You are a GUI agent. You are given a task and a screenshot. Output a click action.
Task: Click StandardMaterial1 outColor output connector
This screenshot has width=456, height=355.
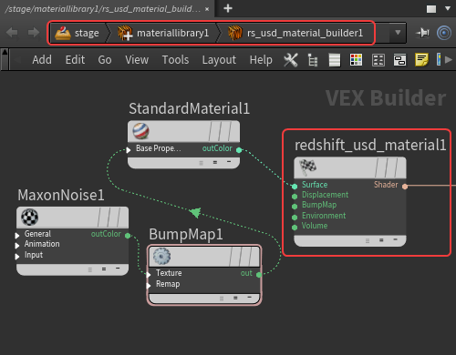(239, 149)
